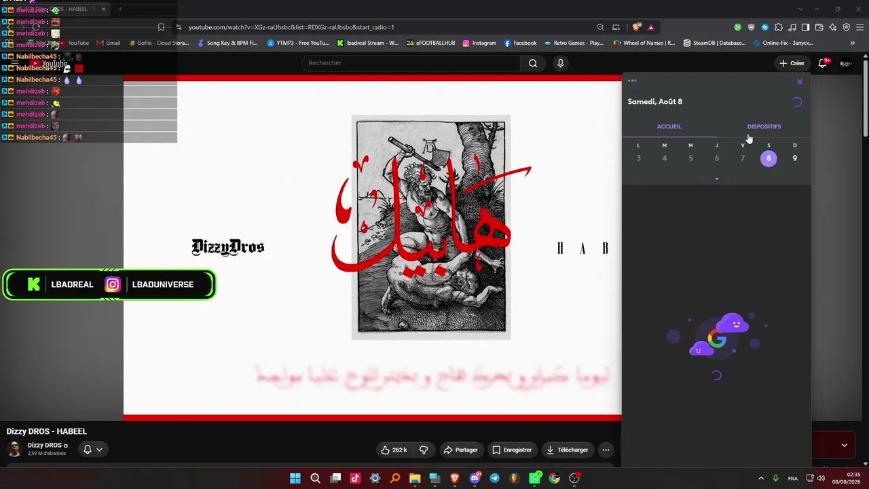Open the Brave Rewards triangle icon

(x=650, y=27)
